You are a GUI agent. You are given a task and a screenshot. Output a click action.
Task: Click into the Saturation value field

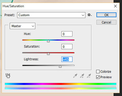pyautogui.click(x=67, y=47)
